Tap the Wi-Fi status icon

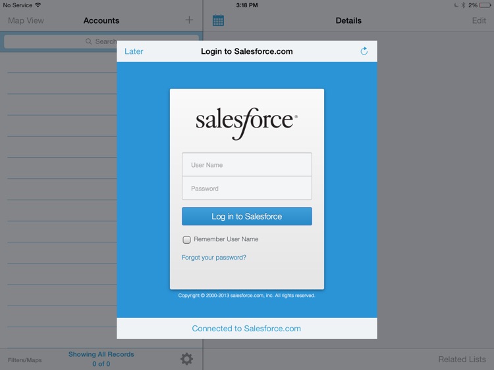[38, 5]
